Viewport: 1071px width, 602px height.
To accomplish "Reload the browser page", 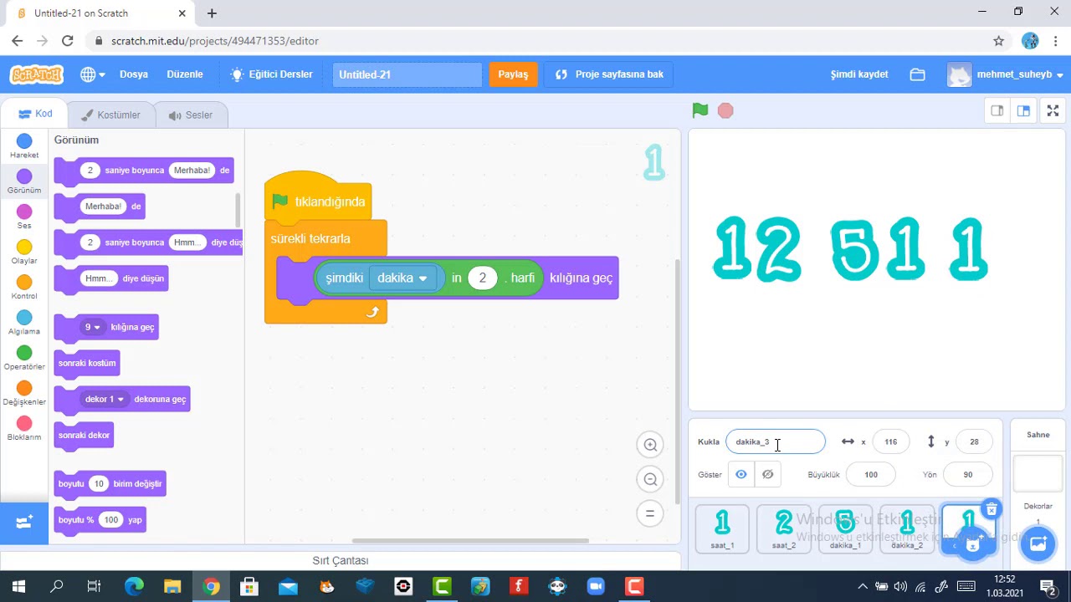I will pos(68,40).
